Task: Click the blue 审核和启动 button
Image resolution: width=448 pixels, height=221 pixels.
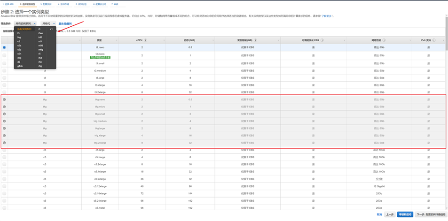Action: [x=405, y=214]
